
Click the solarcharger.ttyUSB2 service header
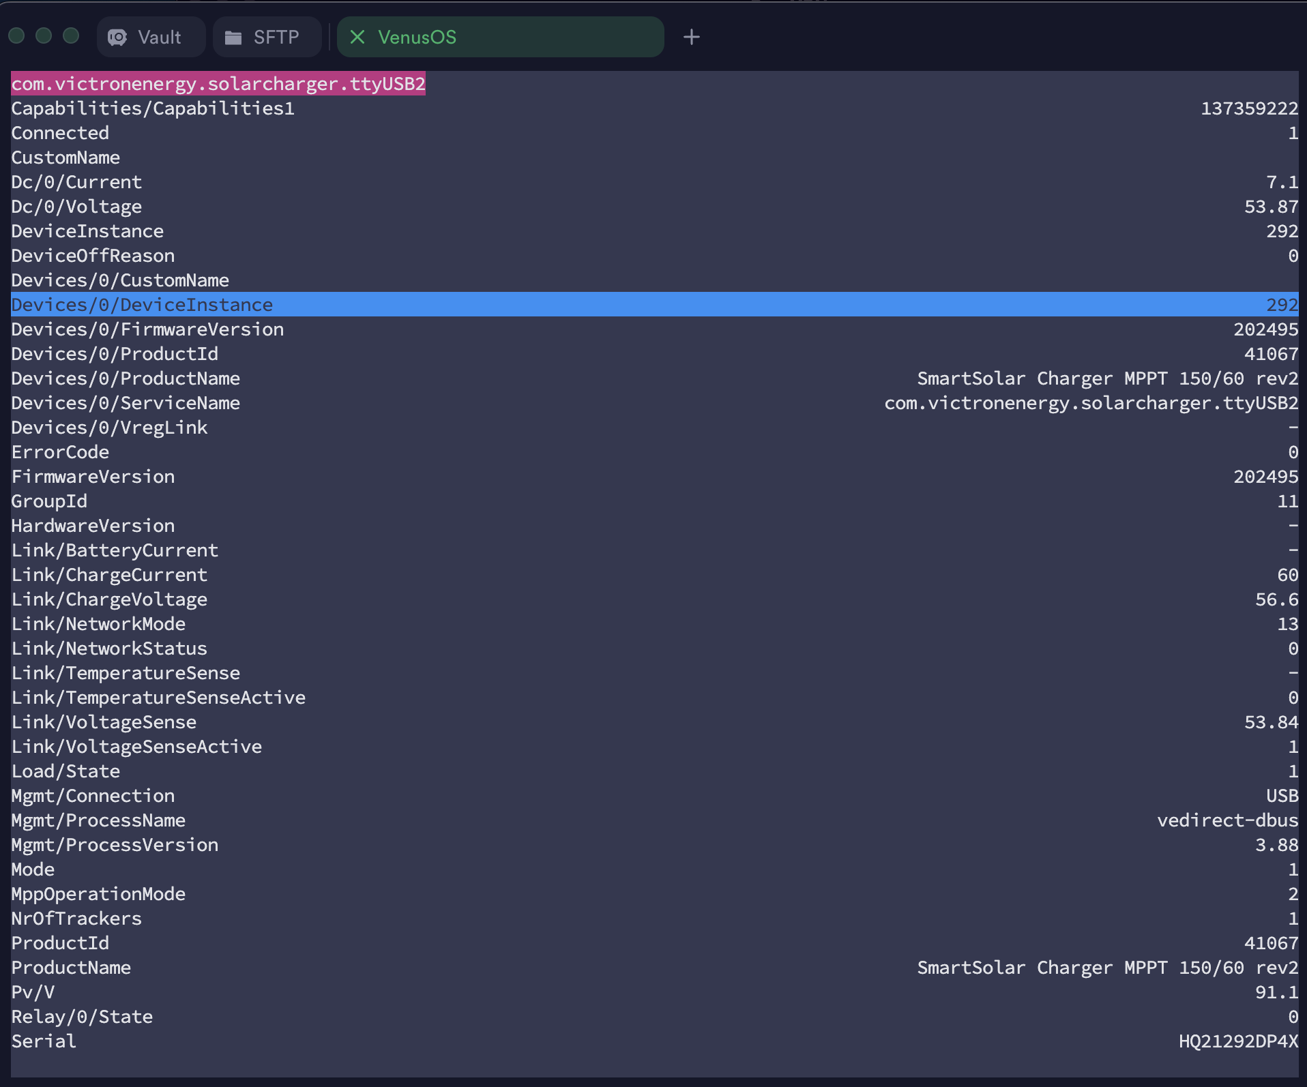218,84
